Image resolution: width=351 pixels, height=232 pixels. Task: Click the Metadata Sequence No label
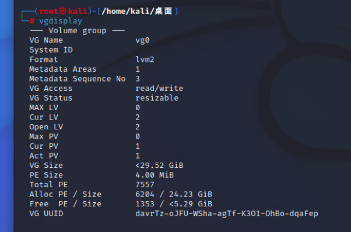[77, 79]
